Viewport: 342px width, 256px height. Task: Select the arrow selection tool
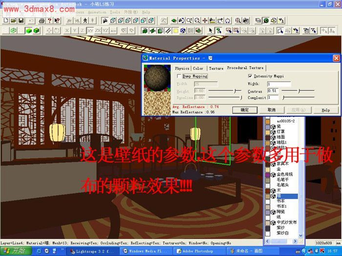[x=211, y=30]
